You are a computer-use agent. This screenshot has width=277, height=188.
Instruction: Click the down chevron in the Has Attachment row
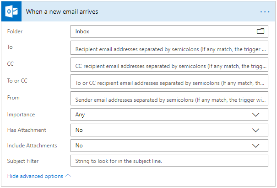256,130
